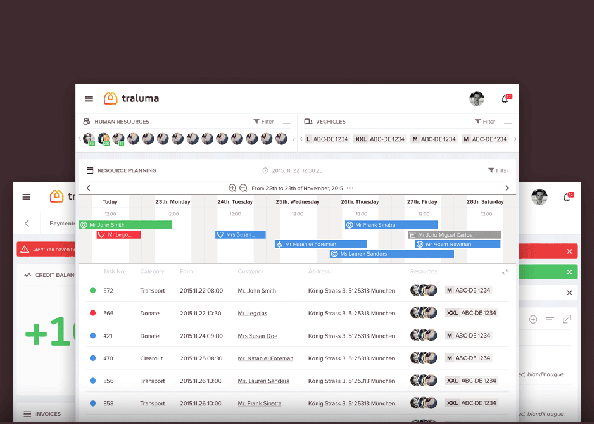Viewport: 594px width, 424px height.
Task: Dismiss the red alert in right back window
Action: coord(569,251)
